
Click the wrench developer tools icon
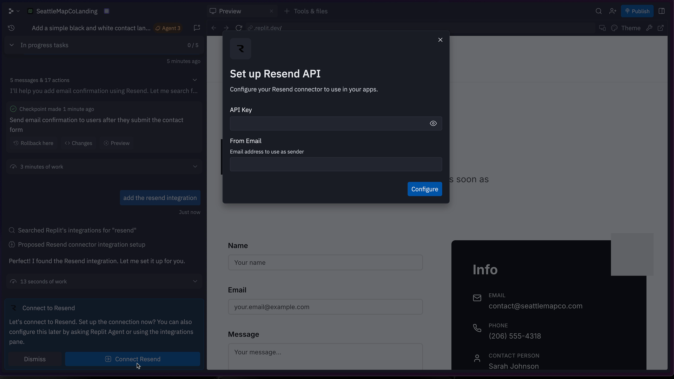pyautogui.click(x=649, y=28)
